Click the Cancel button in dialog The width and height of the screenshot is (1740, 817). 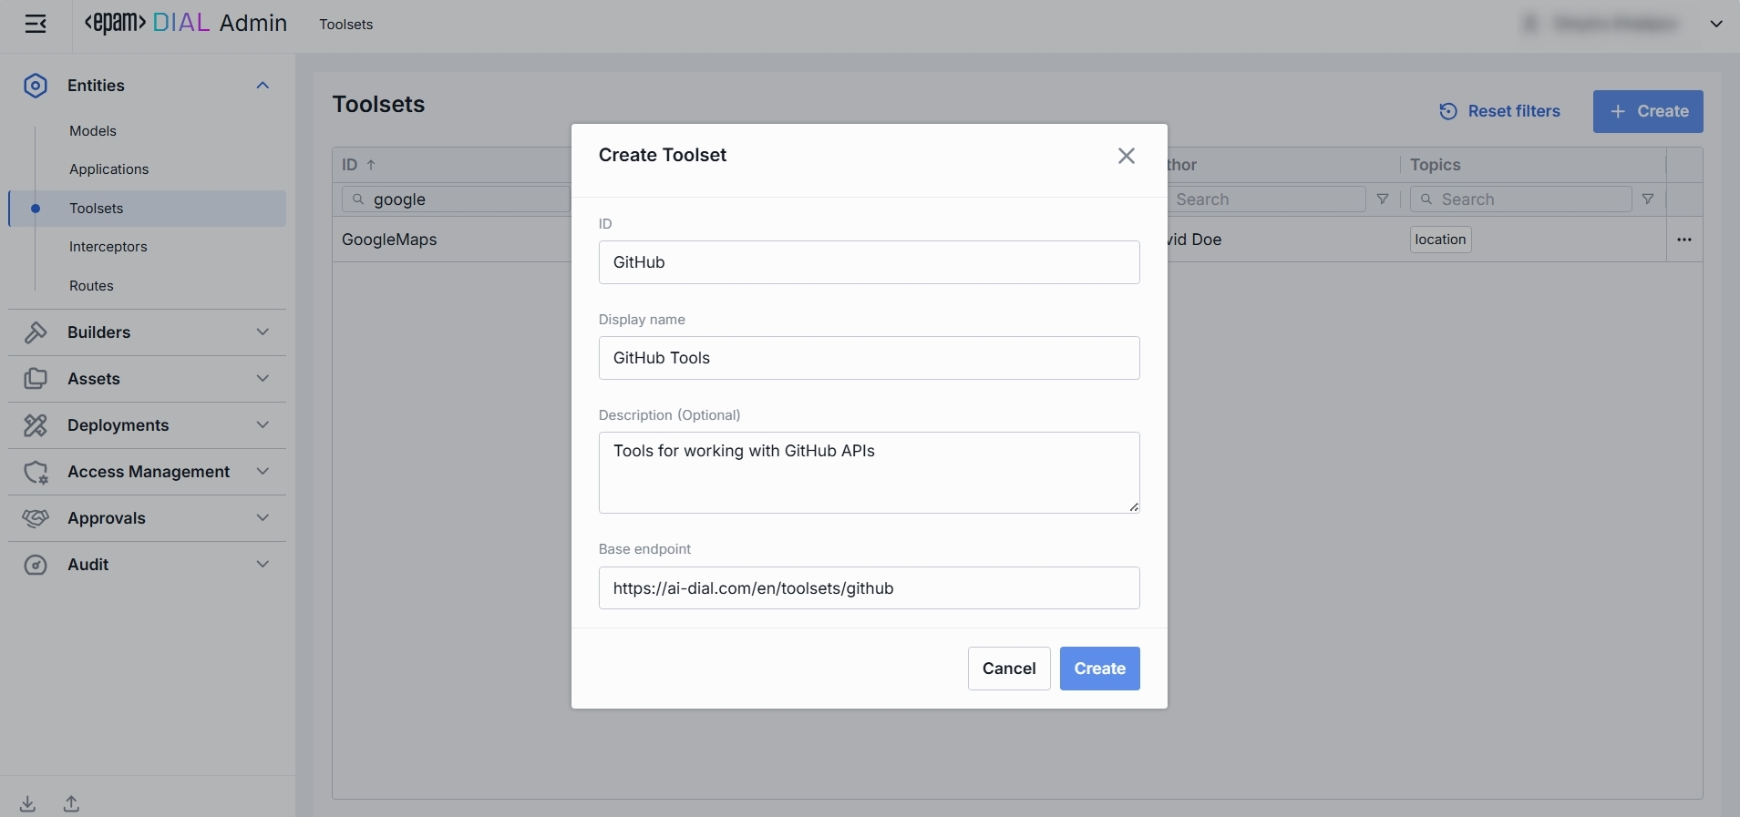1008,669
